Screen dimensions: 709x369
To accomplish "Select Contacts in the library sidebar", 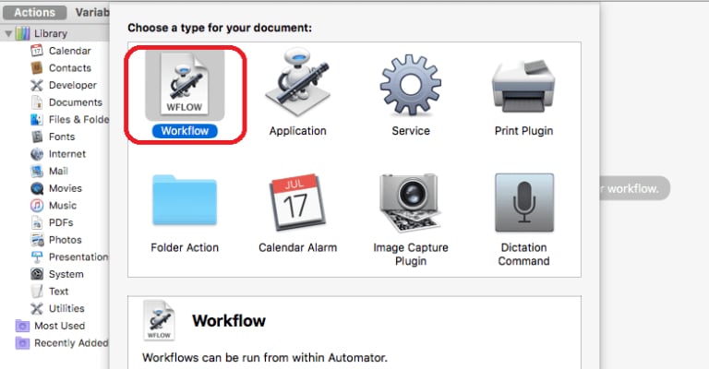I will [69, 68].
